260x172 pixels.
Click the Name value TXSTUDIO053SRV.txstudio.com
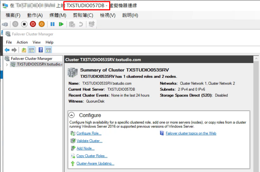[107, 83]
